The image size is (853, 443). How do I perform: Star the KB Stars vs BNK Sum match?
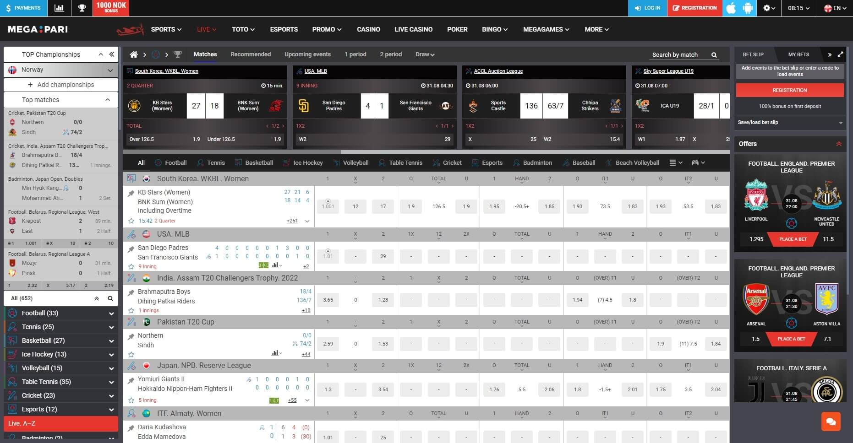point(131,221)
